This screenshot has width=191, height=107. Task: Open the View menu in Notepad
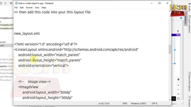(37, 7)
